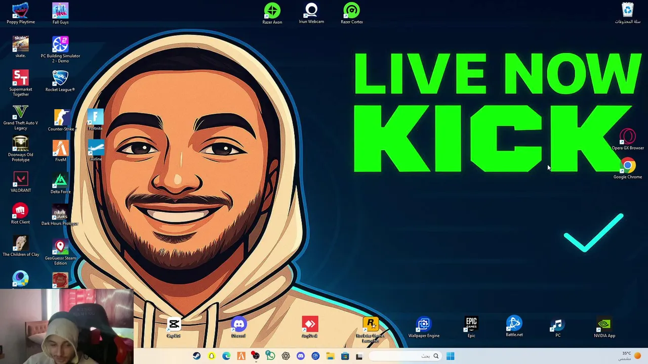Open Snapchat from the taskbar
The width and height of the screenshot is (648, 364).
pyautogui.click(x=212, y=356)
